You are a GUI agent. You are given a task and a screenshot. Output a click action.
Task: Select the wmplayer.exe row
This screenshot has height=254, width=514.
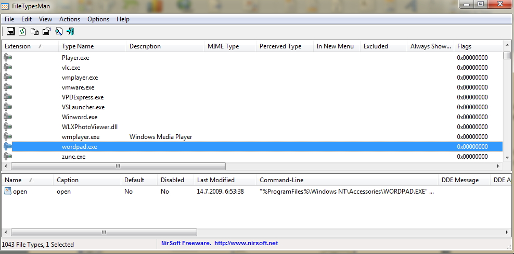(x=81, y=137)
